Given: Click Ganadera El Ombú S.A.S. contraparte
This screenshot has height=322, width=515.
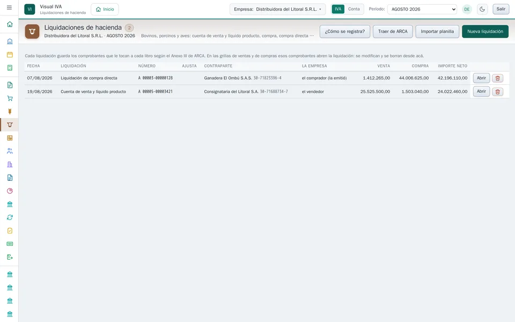Looking at the screenshot, I should click(228, 78).
